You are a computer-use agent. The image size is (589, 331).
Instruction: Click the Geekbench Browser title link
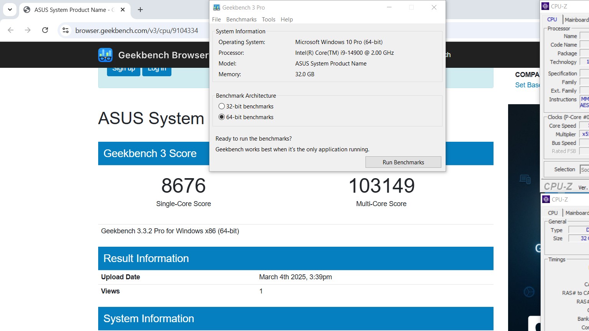pyautogui.click(x=163, y=55)
